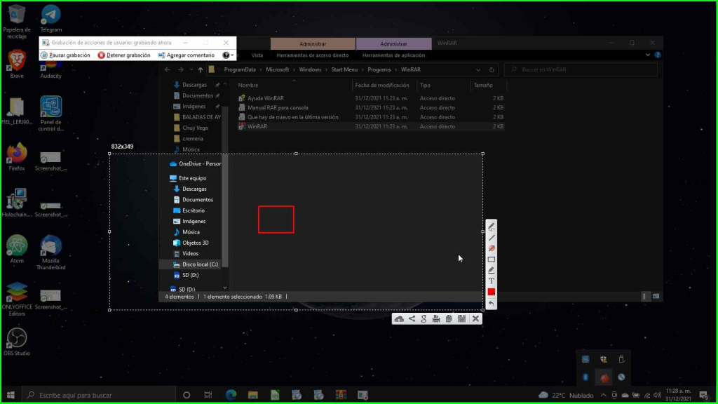Save the screenshot with floppy disk icon

pyautogui.click(x=461, y=319)
